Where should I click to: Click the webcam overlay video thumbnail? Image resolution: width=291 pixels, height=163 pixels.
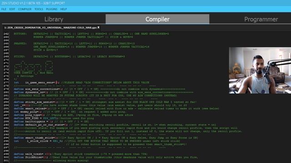pyautogui.click(x=260, y=71)
